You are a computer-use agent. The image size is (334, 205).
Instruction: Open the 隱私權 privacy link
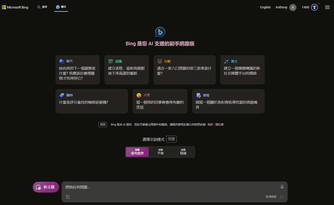click(219, 124)
